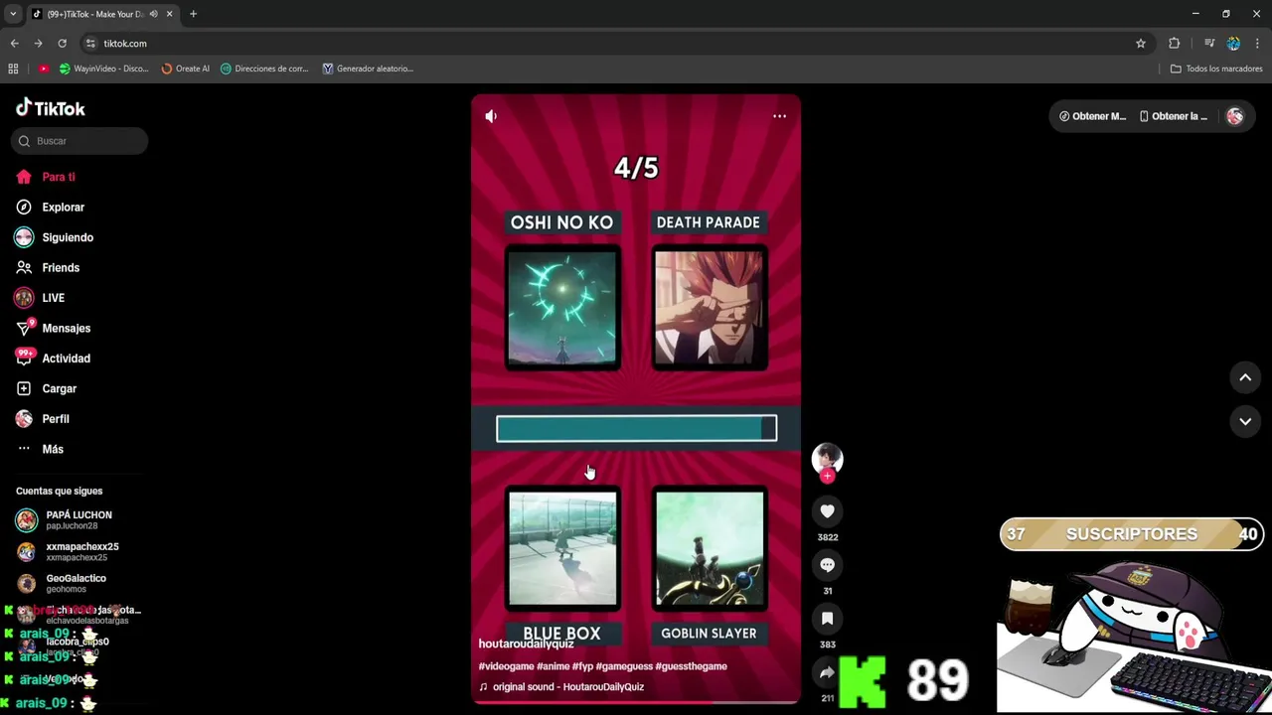Open the video three-dot options menu
1272x715 pixels.
[780, 116]
